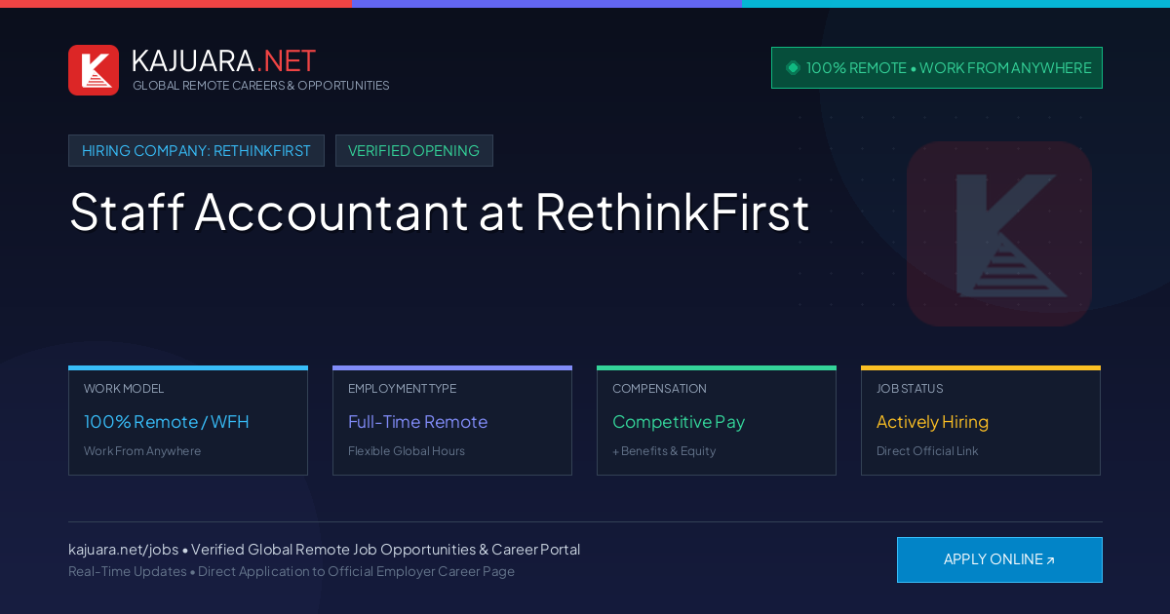
Task: Click the Competitive Pay text
Action: (679, 422)
